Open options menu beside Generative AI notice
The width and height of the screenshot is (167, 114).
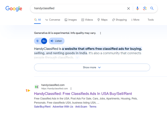click(x=100, y=33)
